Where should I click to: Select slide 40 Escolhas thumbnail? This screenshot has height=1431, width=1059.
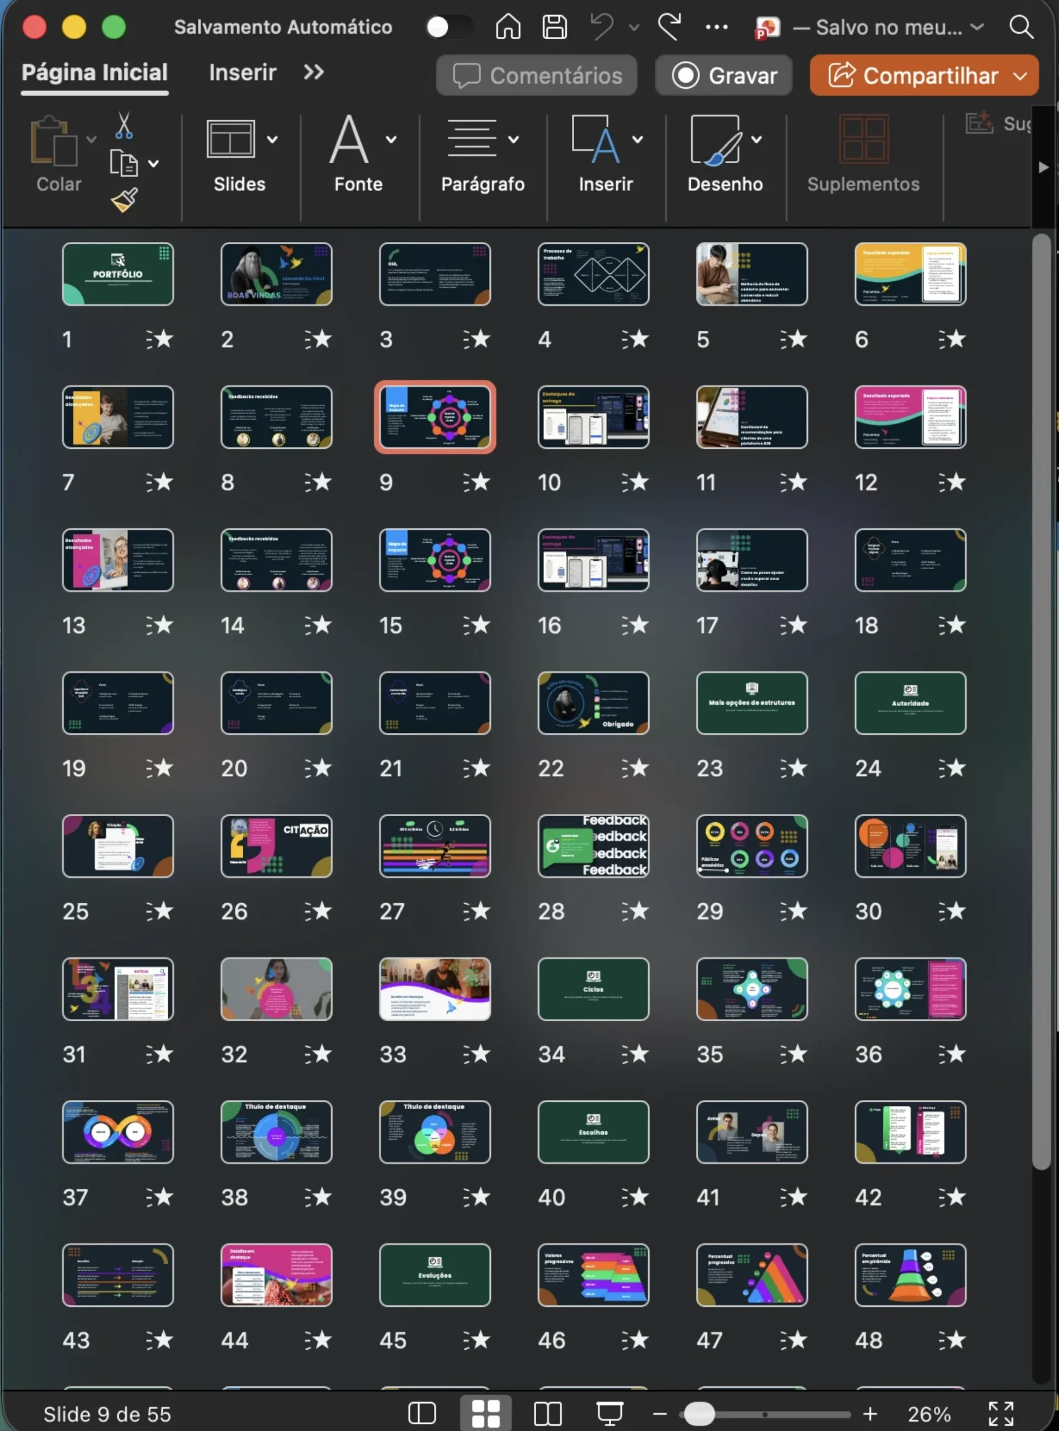(593, 1132)
